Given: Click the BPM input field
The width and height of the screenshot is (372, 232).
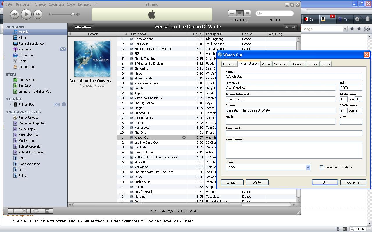Looking at the screenshot, I should 351,122.
